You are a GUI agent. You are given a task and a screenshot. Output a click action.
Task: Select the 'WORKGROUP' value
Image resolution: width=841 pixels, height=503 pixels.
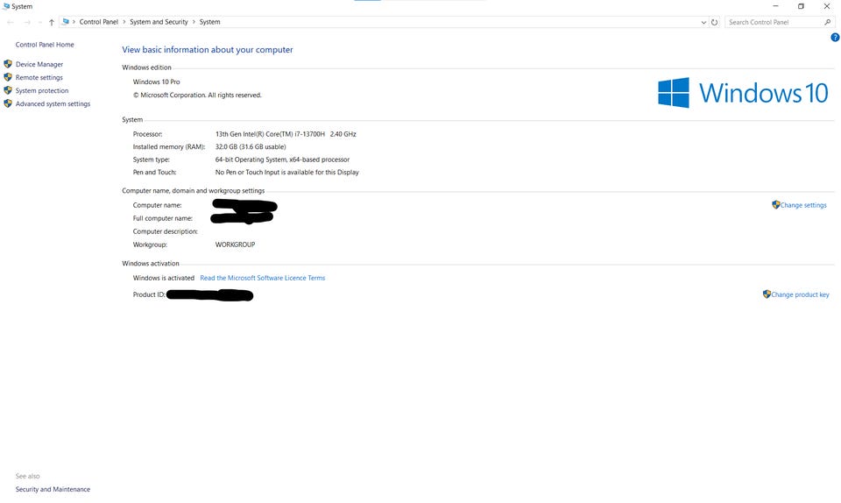pos(235,244)
